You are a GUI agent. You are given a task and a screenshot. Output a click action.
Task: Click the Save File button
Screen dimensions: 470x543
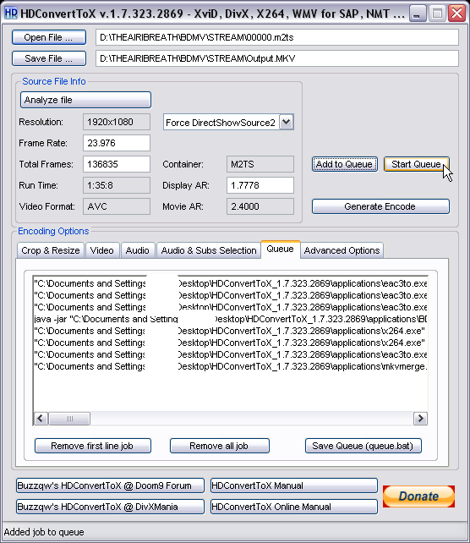[x=49, y=58]
